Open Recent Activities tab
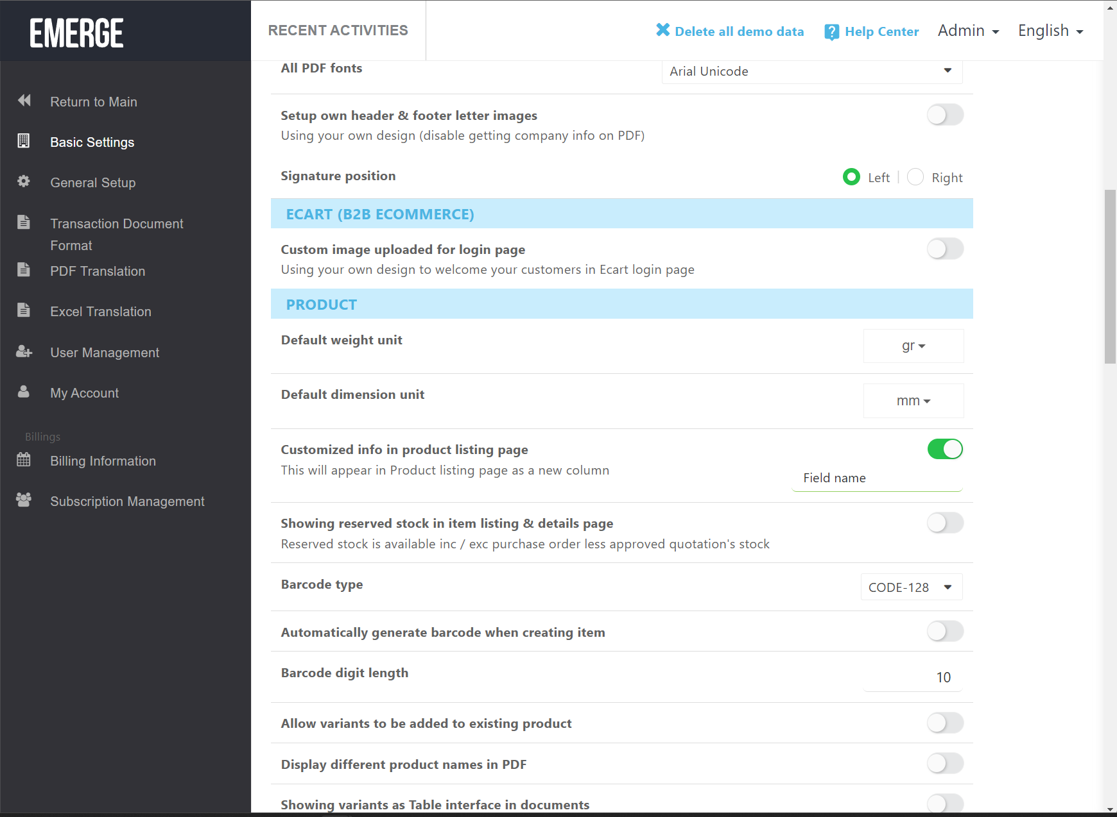The height and width of the screenshot is (817, 1117). point(338,30)
